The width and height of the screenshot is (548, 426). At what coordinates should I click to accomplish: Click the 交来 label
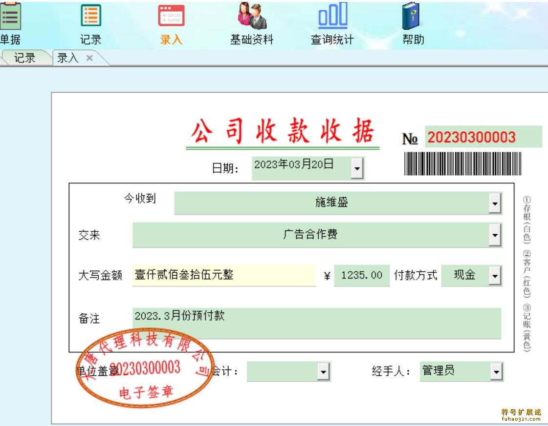pos(89,235)
